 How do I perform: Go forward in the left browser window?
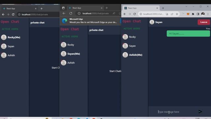click(x=8, y=15)
